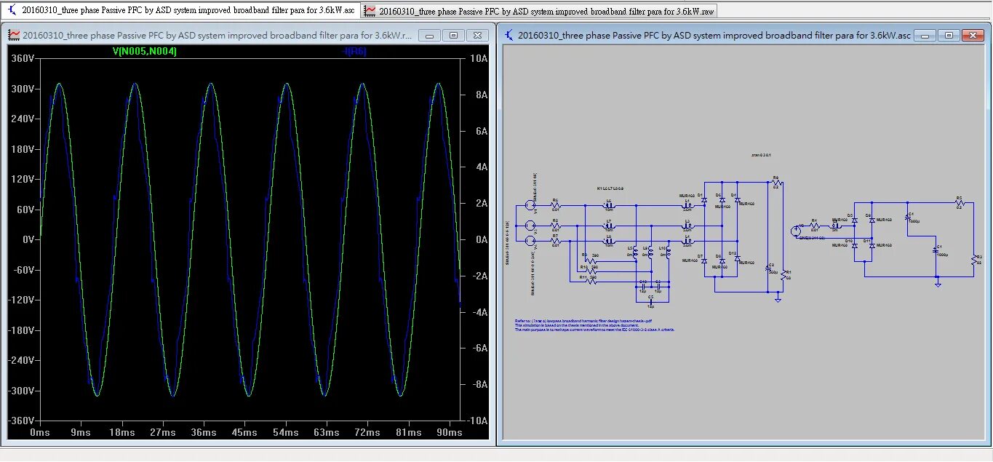This screenshot has height=462, width=993.
Task: Click resistor R6 in the schematic
Action: 556,206
